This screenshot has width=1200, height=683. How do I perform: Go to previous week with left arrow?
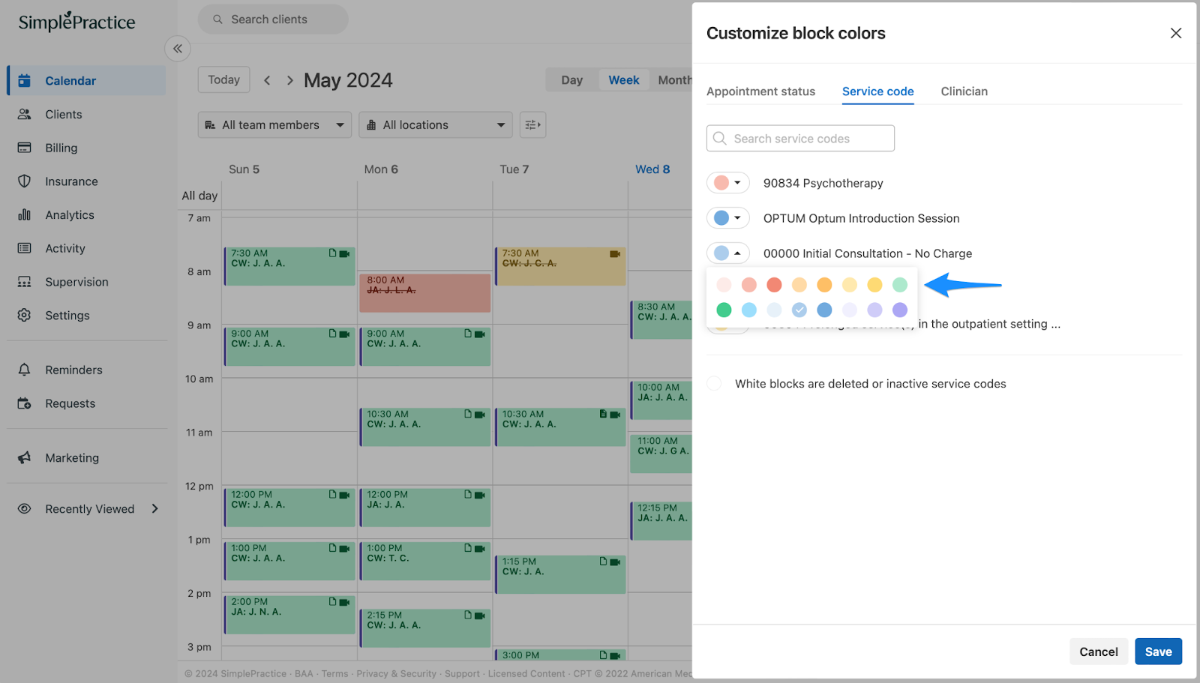[267, 80]
